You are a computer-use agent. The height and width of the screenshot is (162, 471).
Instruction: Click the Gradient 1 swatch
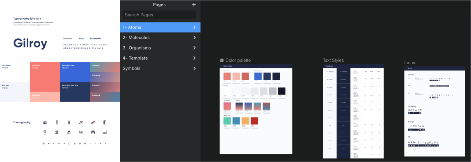point(105,67)
